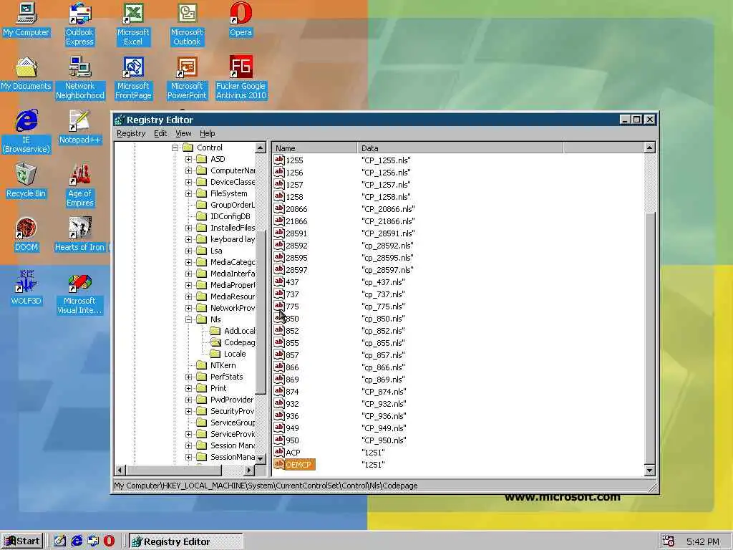This screenshot has width=733, height=550.
Task: Select the IDConfigDB registry key
Action: pos(230,216)
